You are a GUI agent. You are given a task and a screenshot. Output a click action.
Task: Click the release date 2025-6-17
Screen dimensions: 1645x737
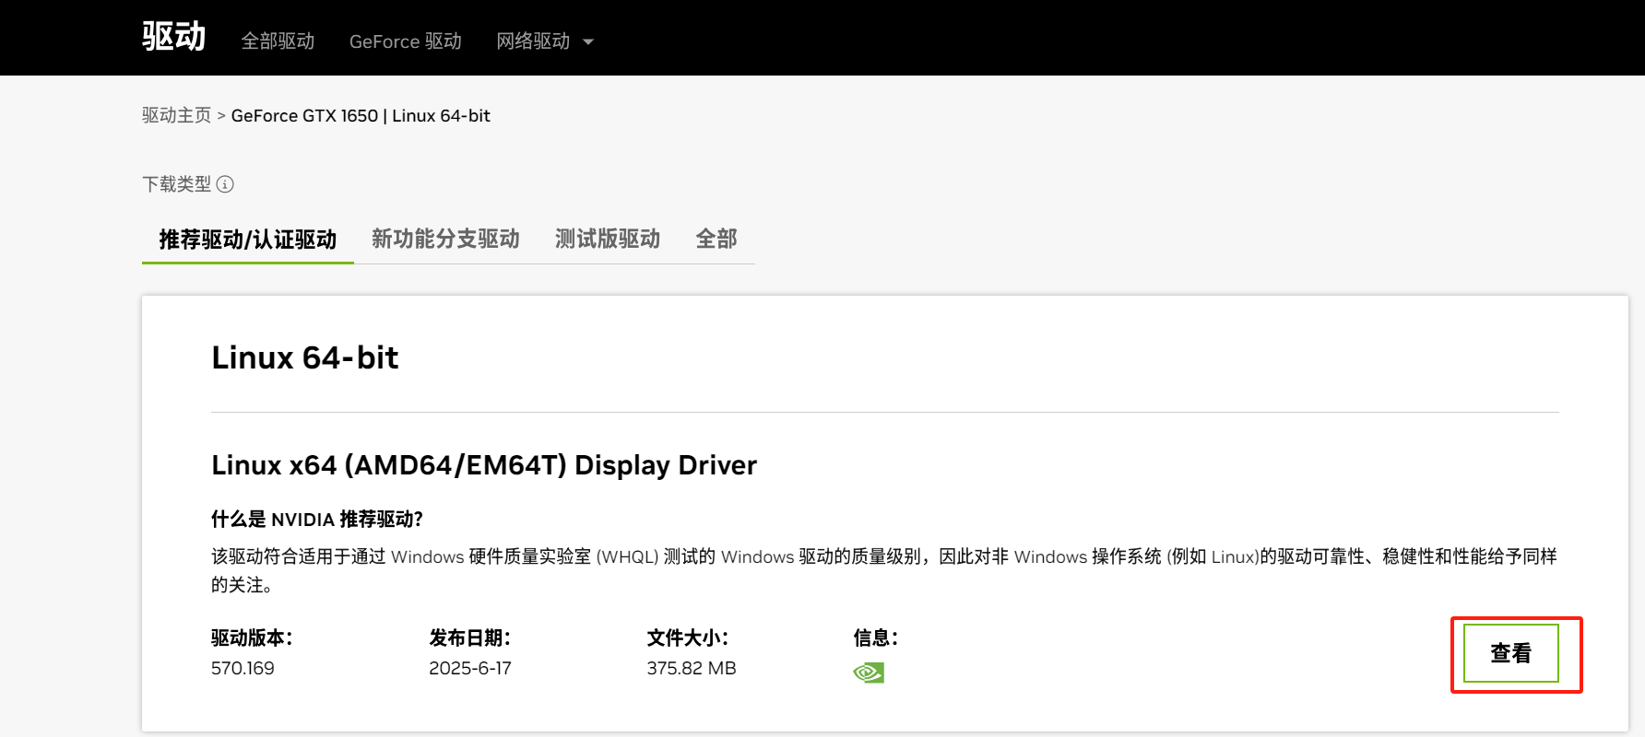(470, 668)
